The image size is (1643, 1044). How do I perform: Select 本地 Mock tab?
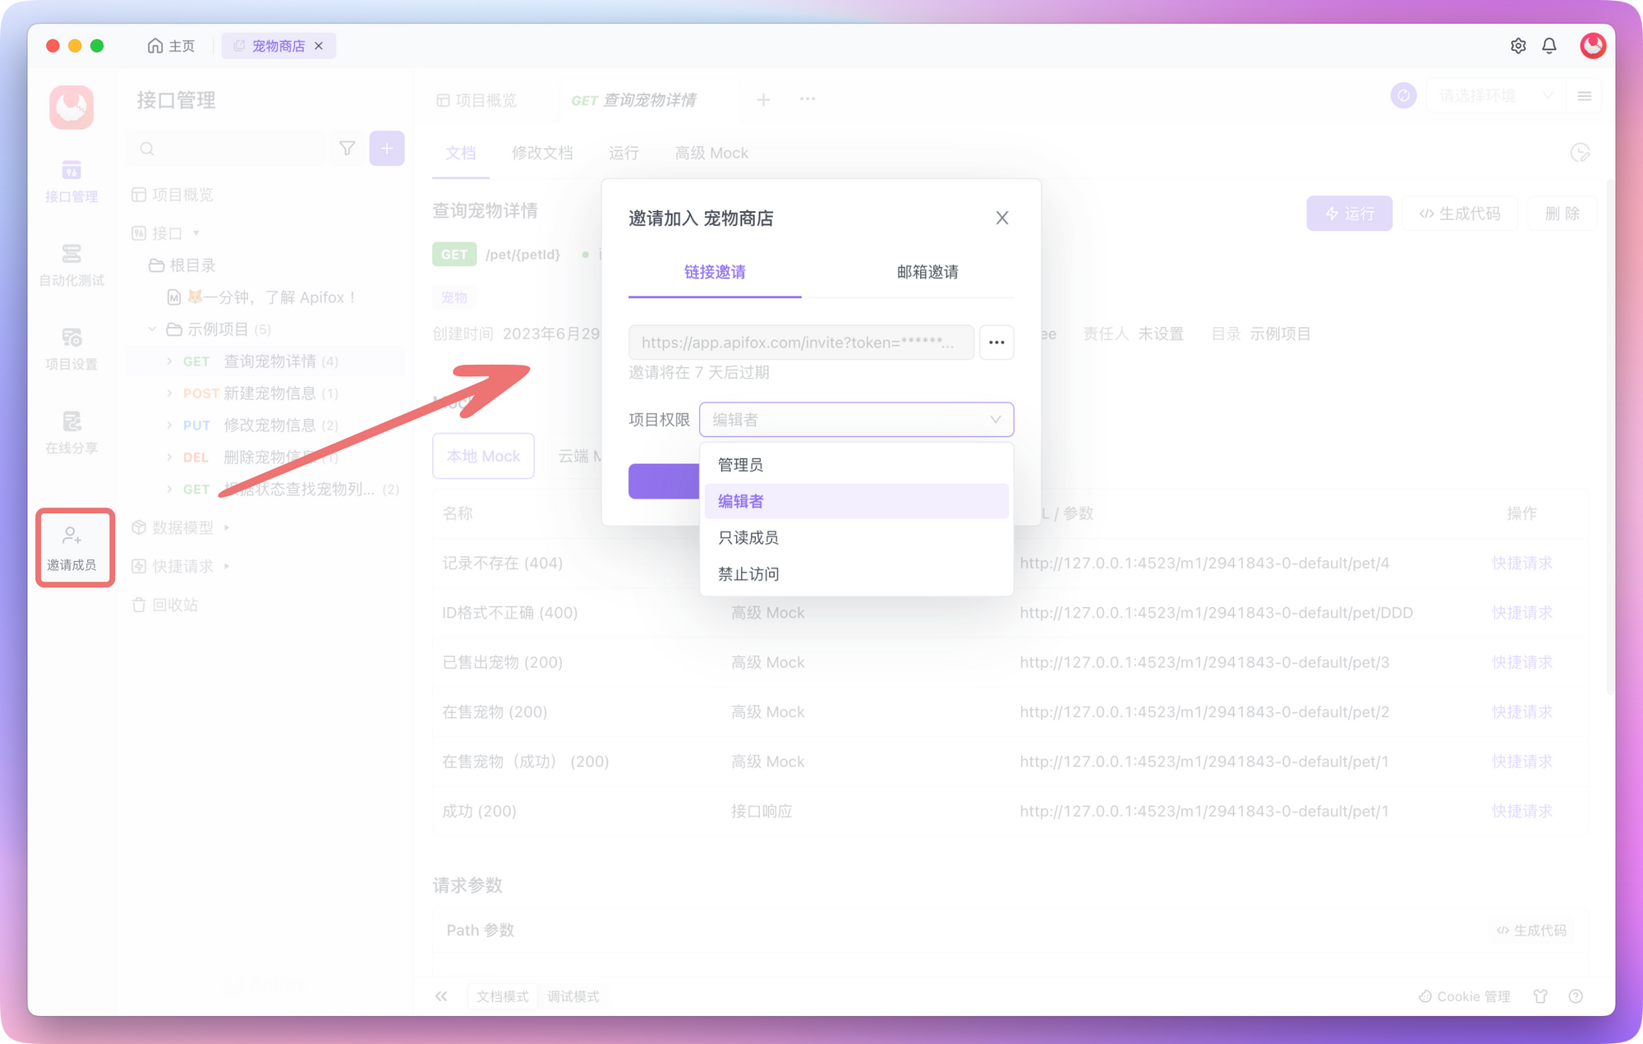(483, 456)
